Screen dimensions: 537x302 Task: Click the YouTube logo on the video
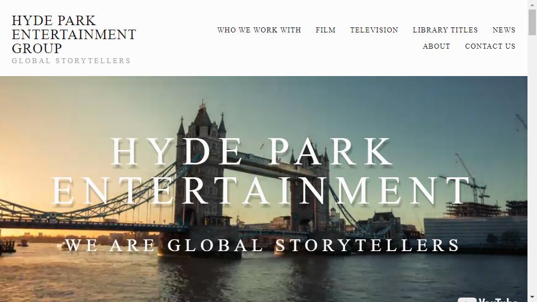click(488, 300)
